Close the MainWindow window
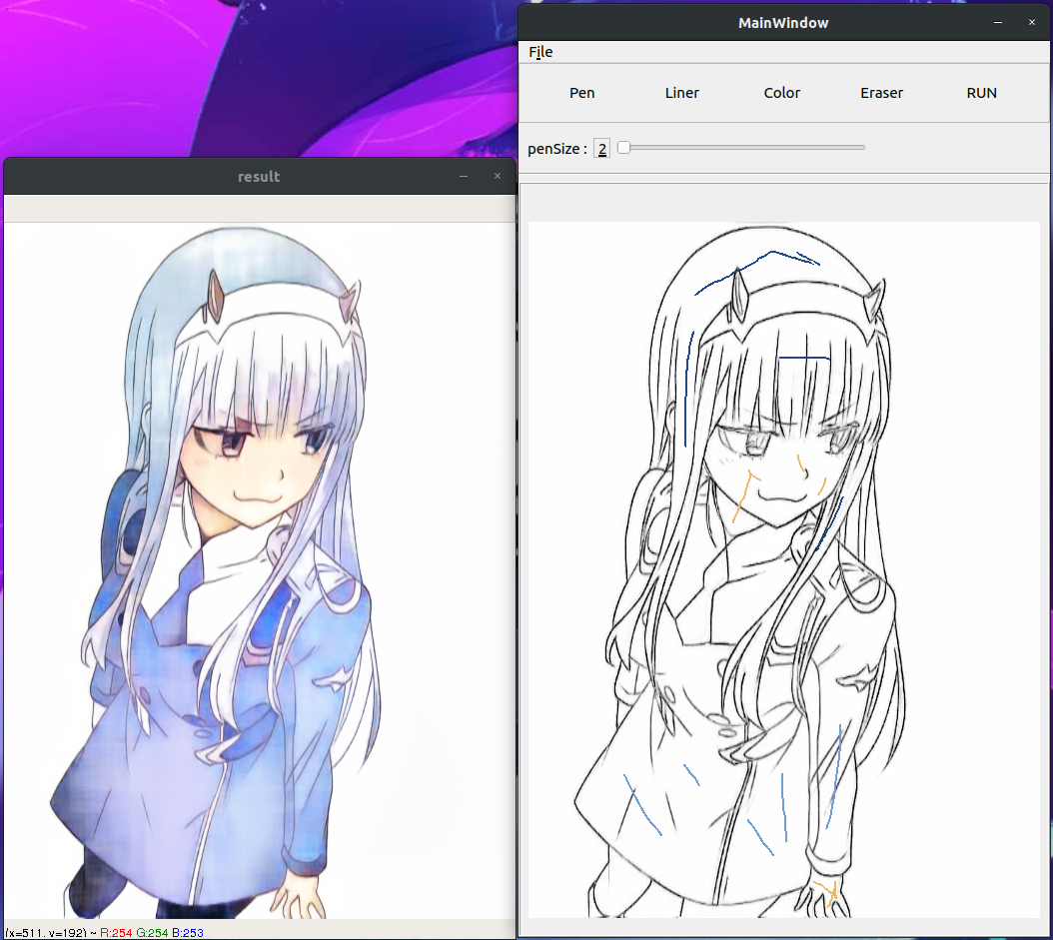 [1032, 23]
